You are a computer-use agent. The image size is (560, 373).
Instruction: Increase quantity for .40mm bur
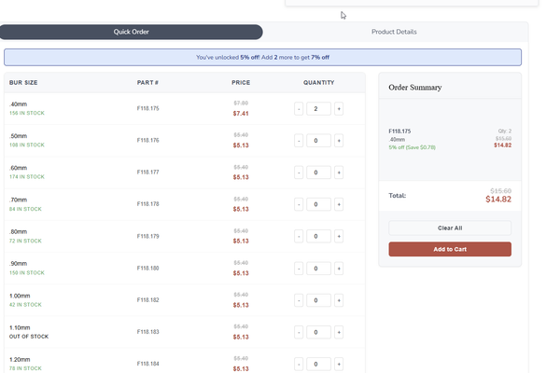click(x=339, y=108)
